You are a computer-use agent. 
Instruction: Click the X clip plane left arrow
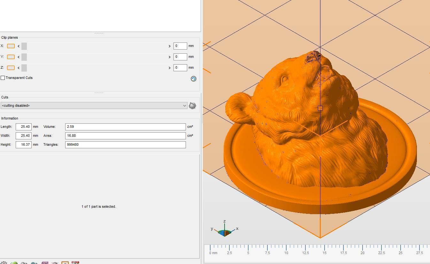tap(19, 46)
